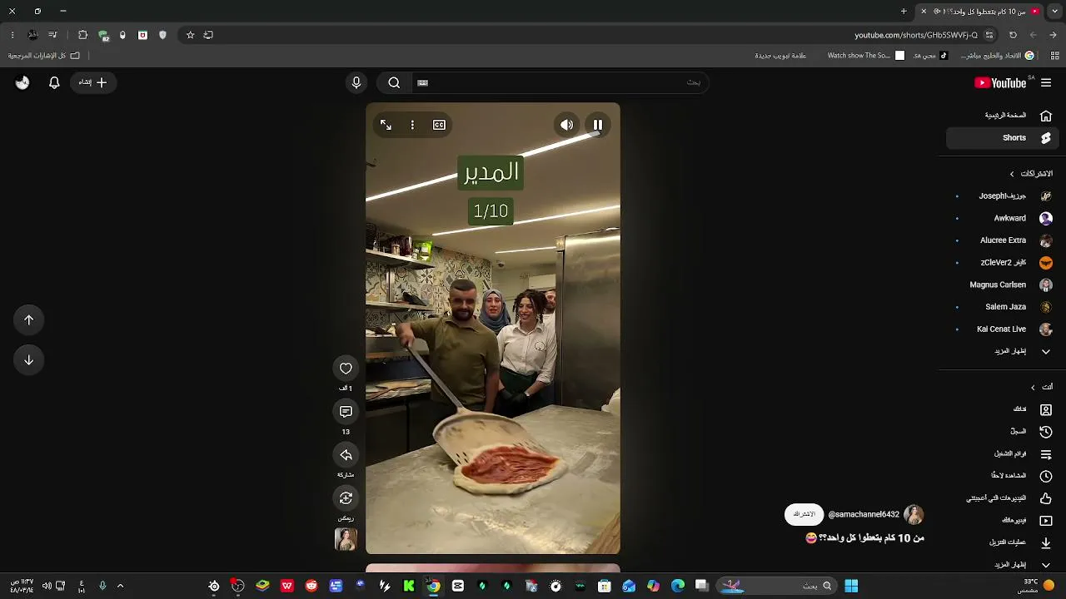Share this Short via the arrow icon

tap(346, 455)
